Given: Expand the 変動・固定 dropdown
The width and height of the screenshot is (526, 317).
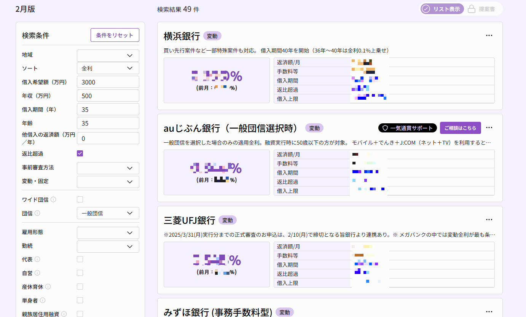Looking at the screenshot, I should tap(108, 182).
